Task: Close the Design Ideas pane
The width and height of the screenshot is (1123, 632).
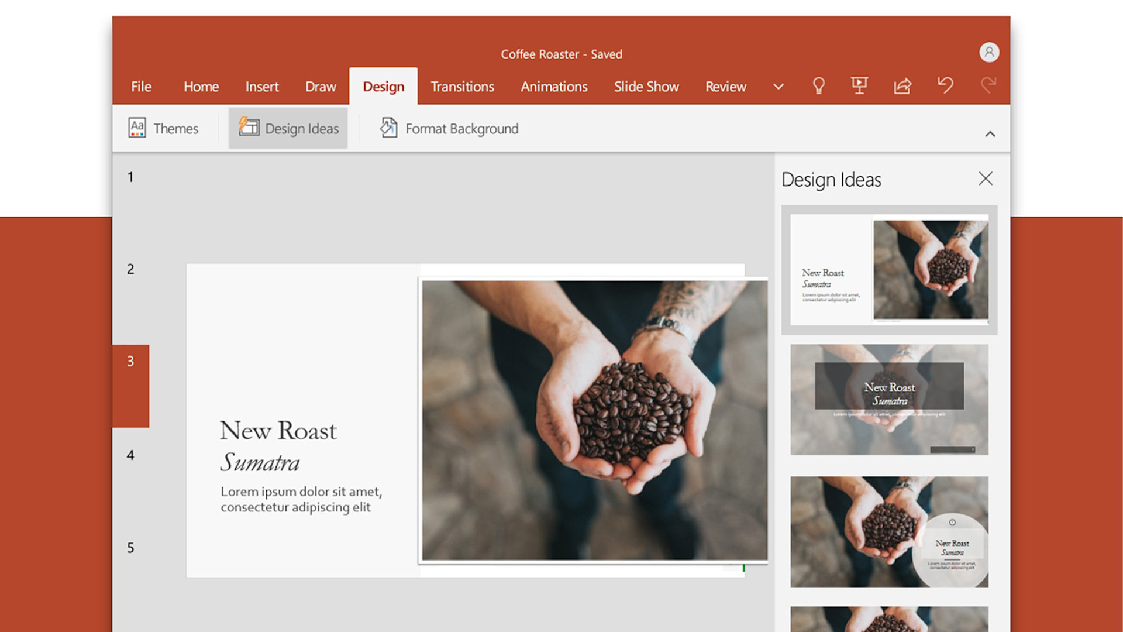Action: [986, 178]
